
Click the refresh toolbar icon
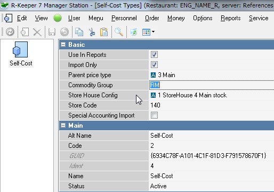[x=10, y=32]
